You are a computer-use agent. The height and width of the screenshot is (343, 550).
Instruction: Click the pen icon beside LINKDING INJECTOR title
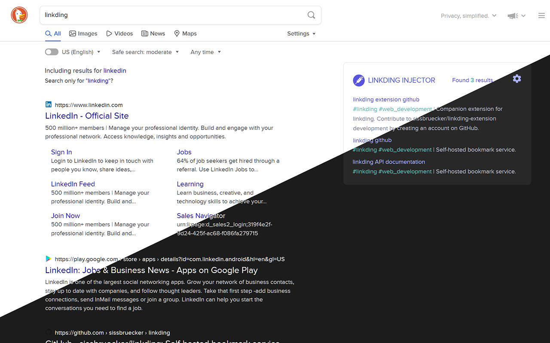pos(358,80)
